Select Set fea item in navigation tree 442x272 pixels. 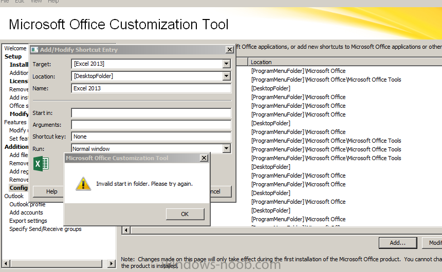[x=19, y=139]
